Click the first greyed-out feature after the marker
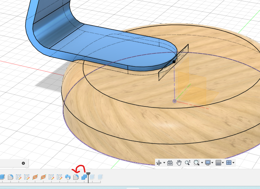 pyautogui.click(x=93, y=177)
